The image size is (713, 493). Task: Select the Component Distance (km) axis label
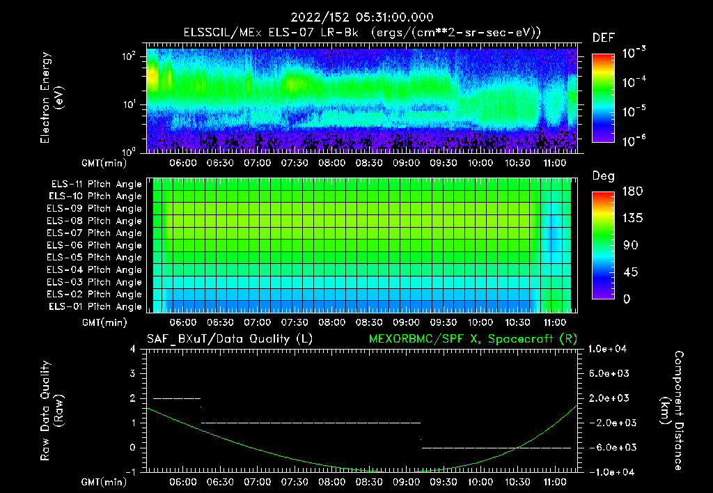coord(672,410)
